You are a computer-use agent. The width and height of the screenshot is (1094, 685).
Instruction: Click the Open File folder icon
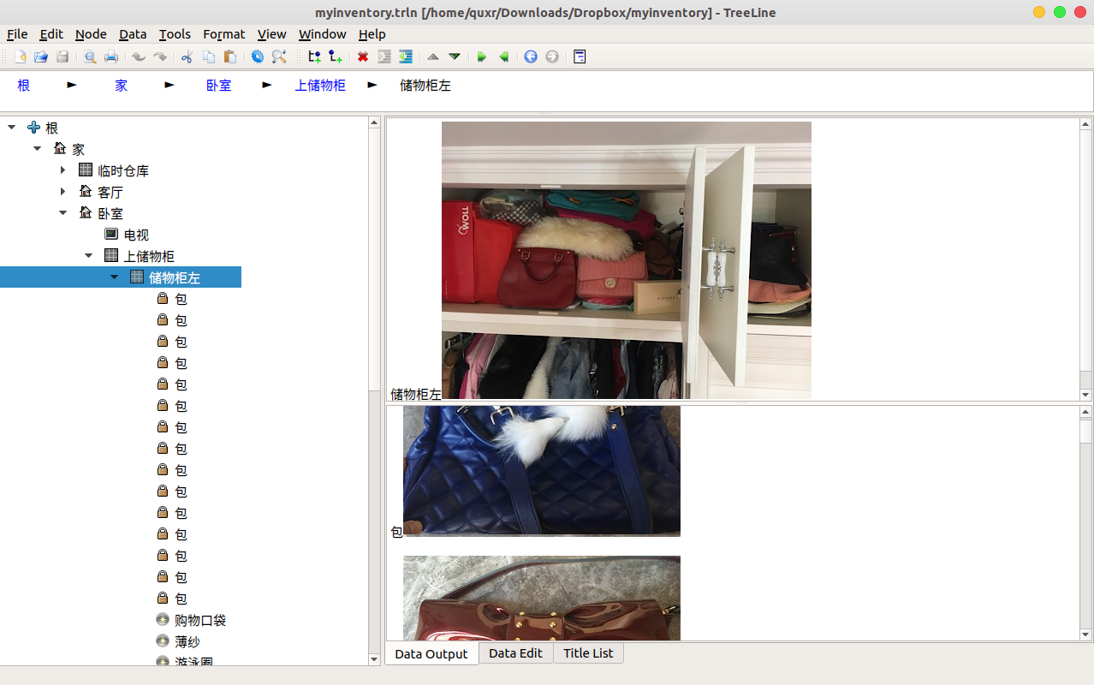pos(41,57)
